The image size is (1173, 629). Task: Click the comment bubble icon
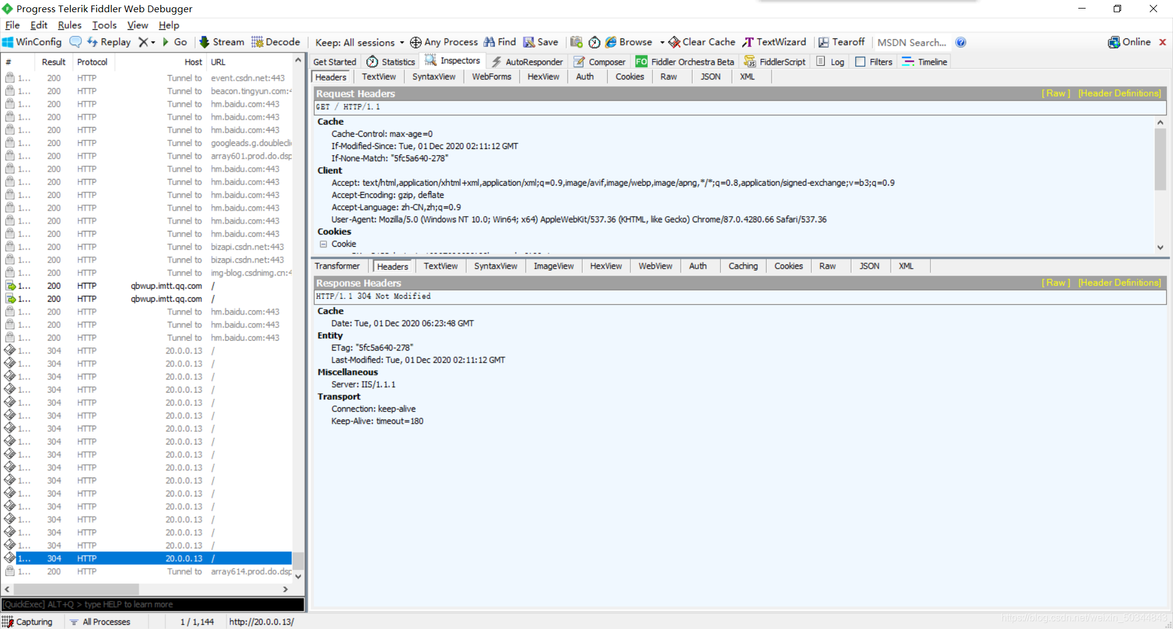click(x=76, y=42)
